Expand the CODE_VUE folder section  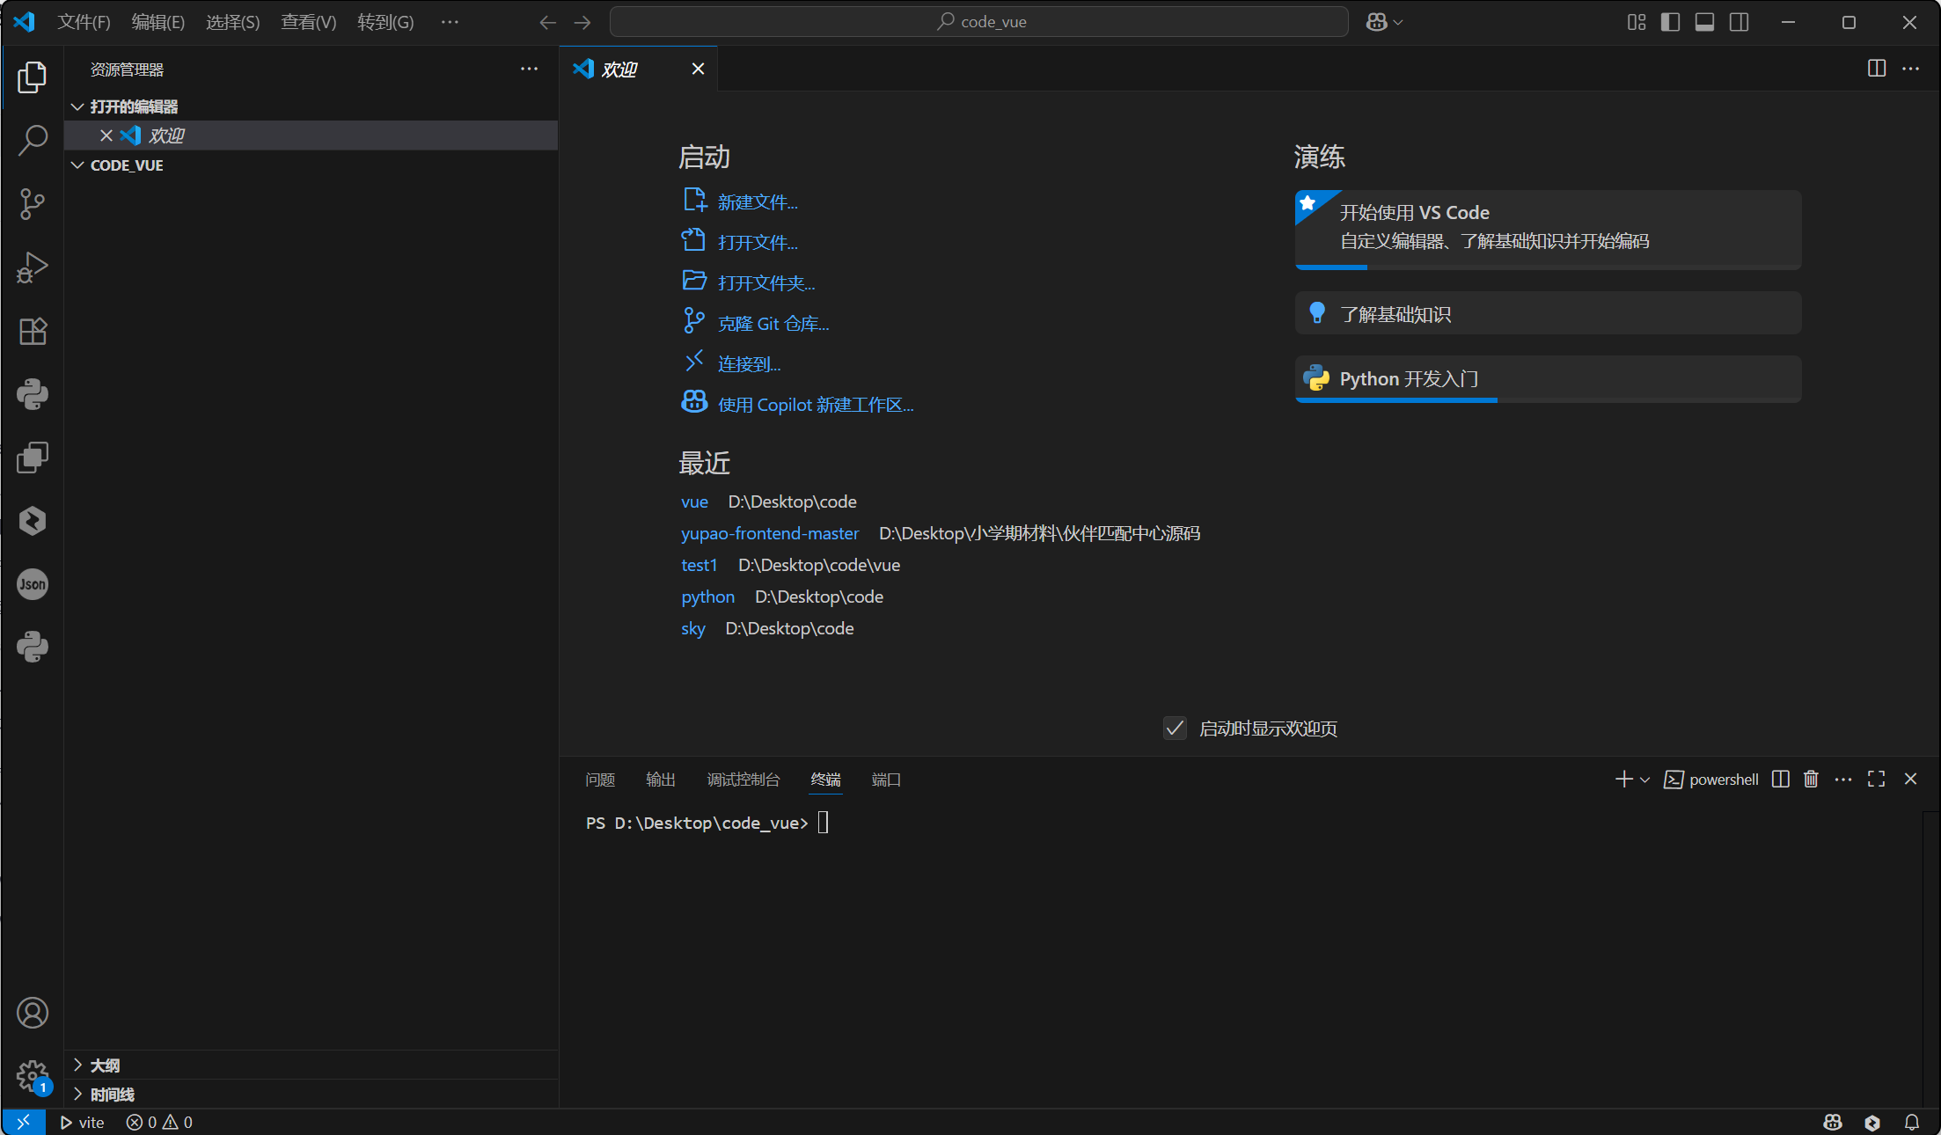pyautogui.click(x=127, y=165)
